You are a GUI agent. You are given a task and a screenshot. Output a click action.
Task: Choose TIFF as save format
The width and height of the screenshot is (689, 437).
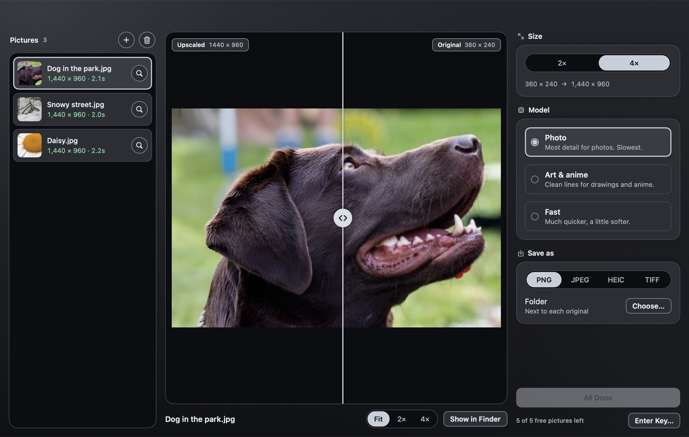click(x=652, y=280)
